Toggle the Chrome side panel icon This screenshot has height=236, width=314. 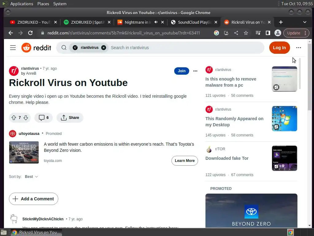click(268, 33)
